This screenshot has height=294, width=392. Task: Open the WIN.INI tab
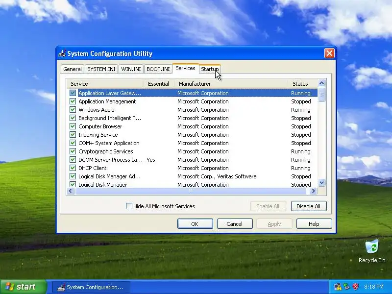pyautogui.click(x=131, y=69)
